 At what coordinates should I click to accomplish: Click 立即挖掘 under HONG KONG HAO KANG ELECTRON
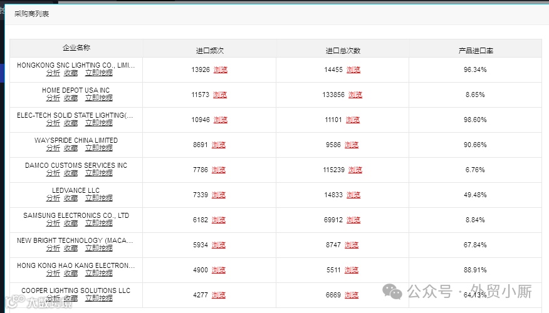tap(99, 273)
